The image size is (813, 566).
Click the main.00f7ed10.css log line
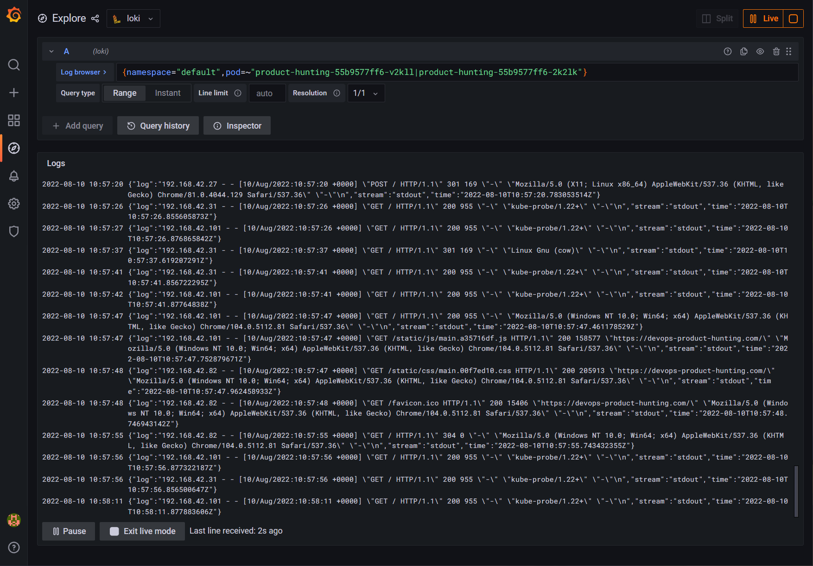pos(415,381)
